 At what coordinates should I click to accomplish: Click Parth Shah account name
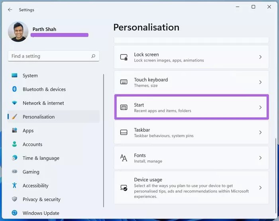pyautogui.click(x=44, y=29)
